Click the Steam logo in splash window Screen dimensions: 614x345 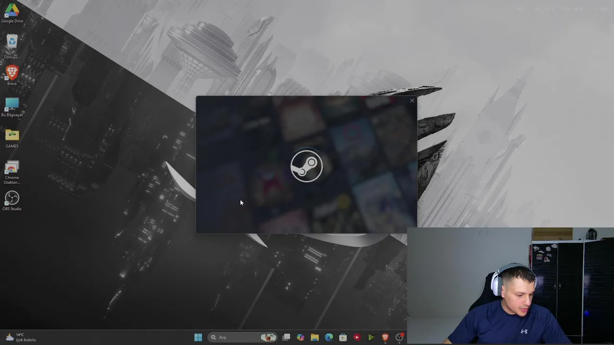307,166
